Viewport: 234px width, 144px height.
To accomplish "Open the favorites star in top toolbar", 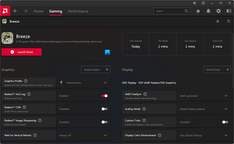I will pos(198,11).
